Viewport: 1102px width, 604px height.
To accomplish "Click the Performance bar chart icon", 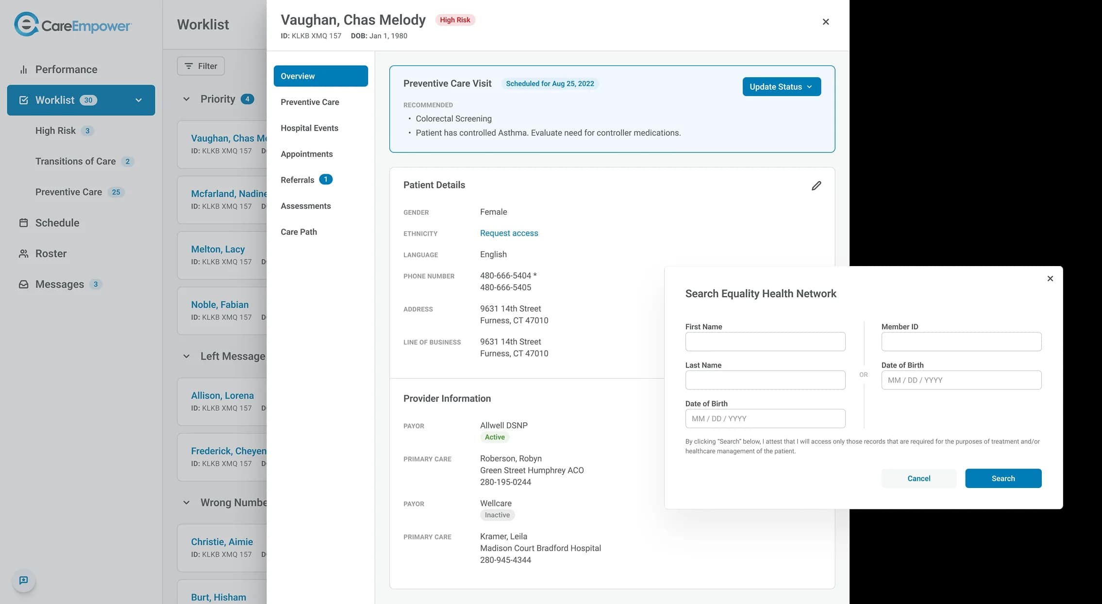I will tap(23, 69).
